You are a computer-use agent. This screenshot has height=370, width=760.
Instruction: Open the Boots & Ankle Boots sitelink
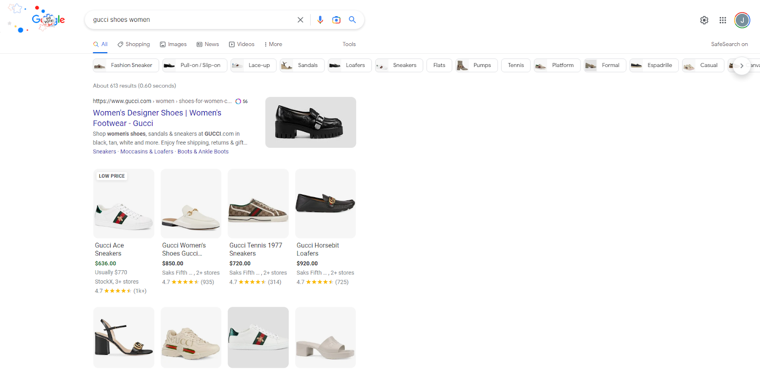point(203,152)
